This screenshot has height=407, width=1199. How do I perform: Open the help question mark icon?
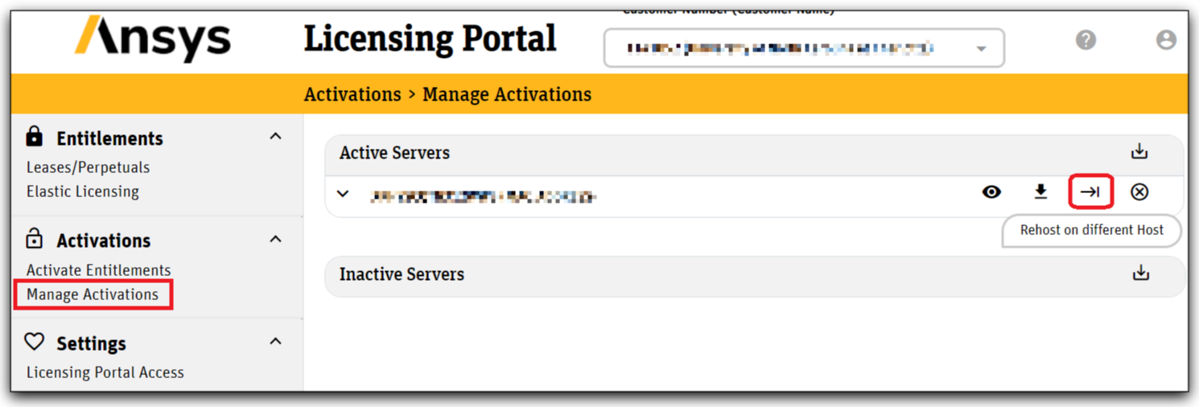click(1086, 39)
